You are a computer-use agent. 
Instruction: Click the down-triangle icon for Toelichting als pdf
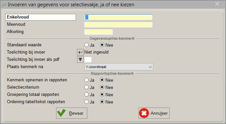click(80, 60)
